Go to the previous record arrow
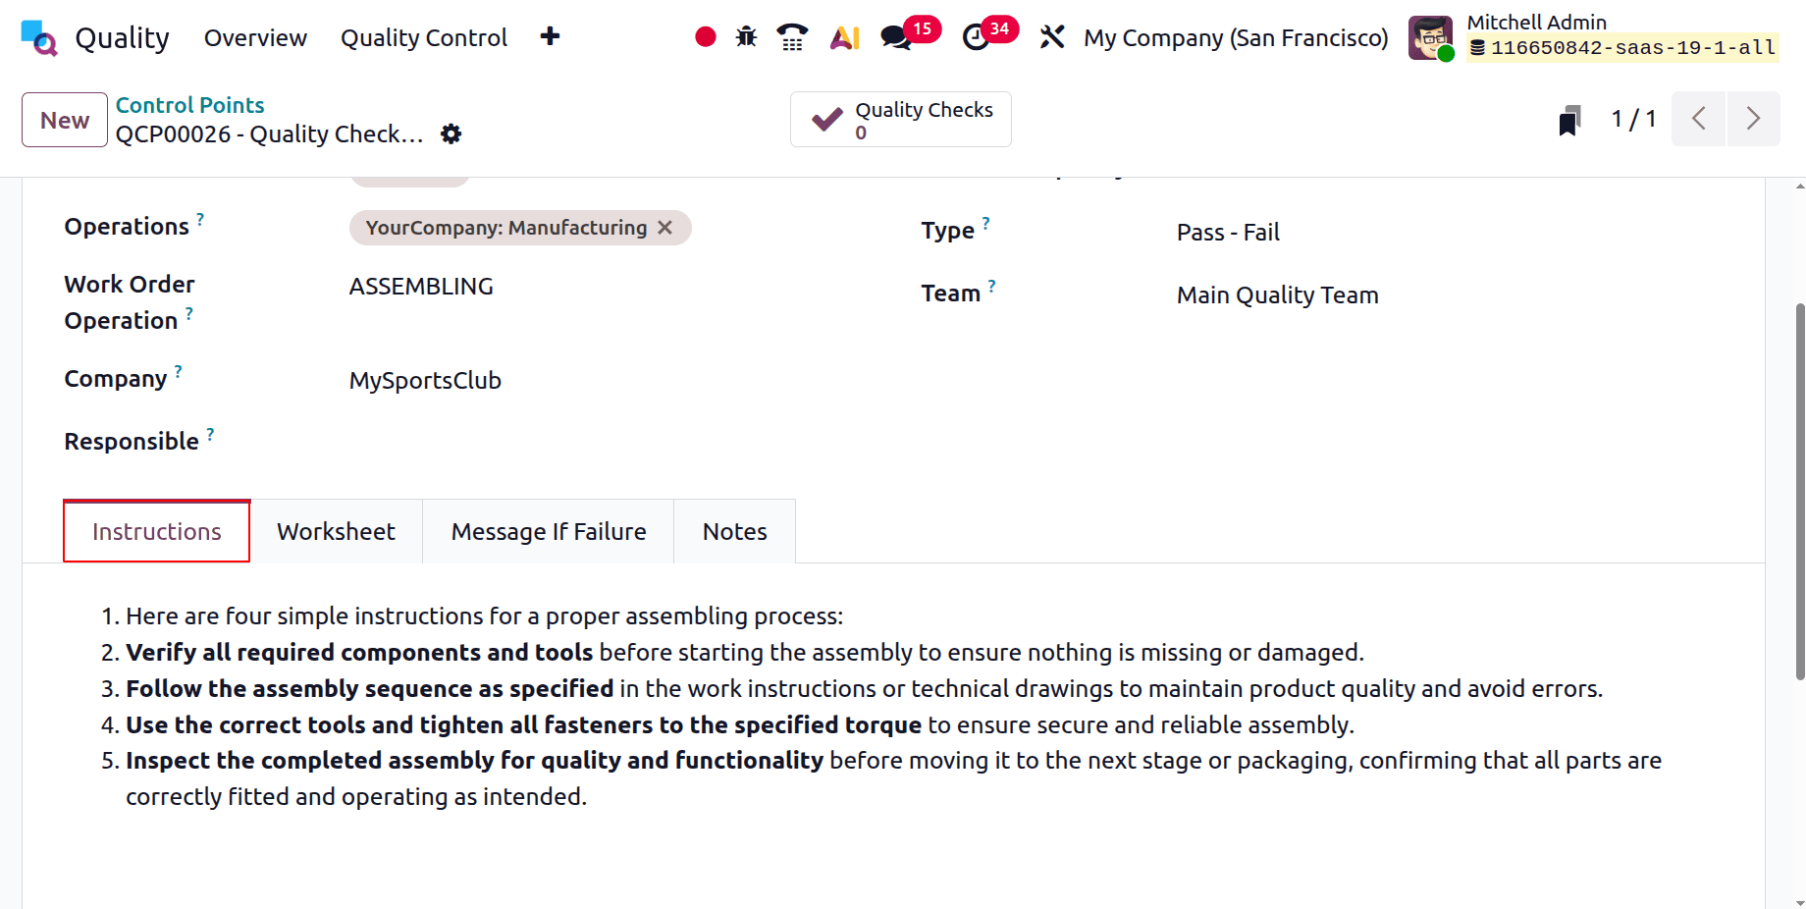Viewport: 1806px width, 909px height. [x=1699, y=119]
